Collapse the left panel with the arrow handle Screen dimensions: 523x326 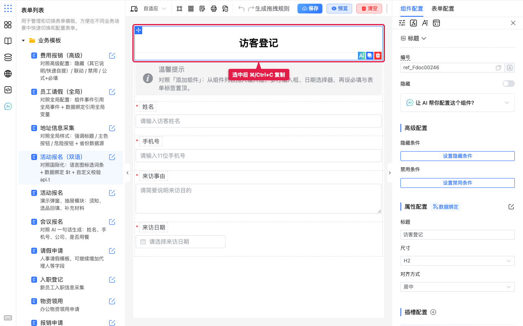(x=127, y=173)
